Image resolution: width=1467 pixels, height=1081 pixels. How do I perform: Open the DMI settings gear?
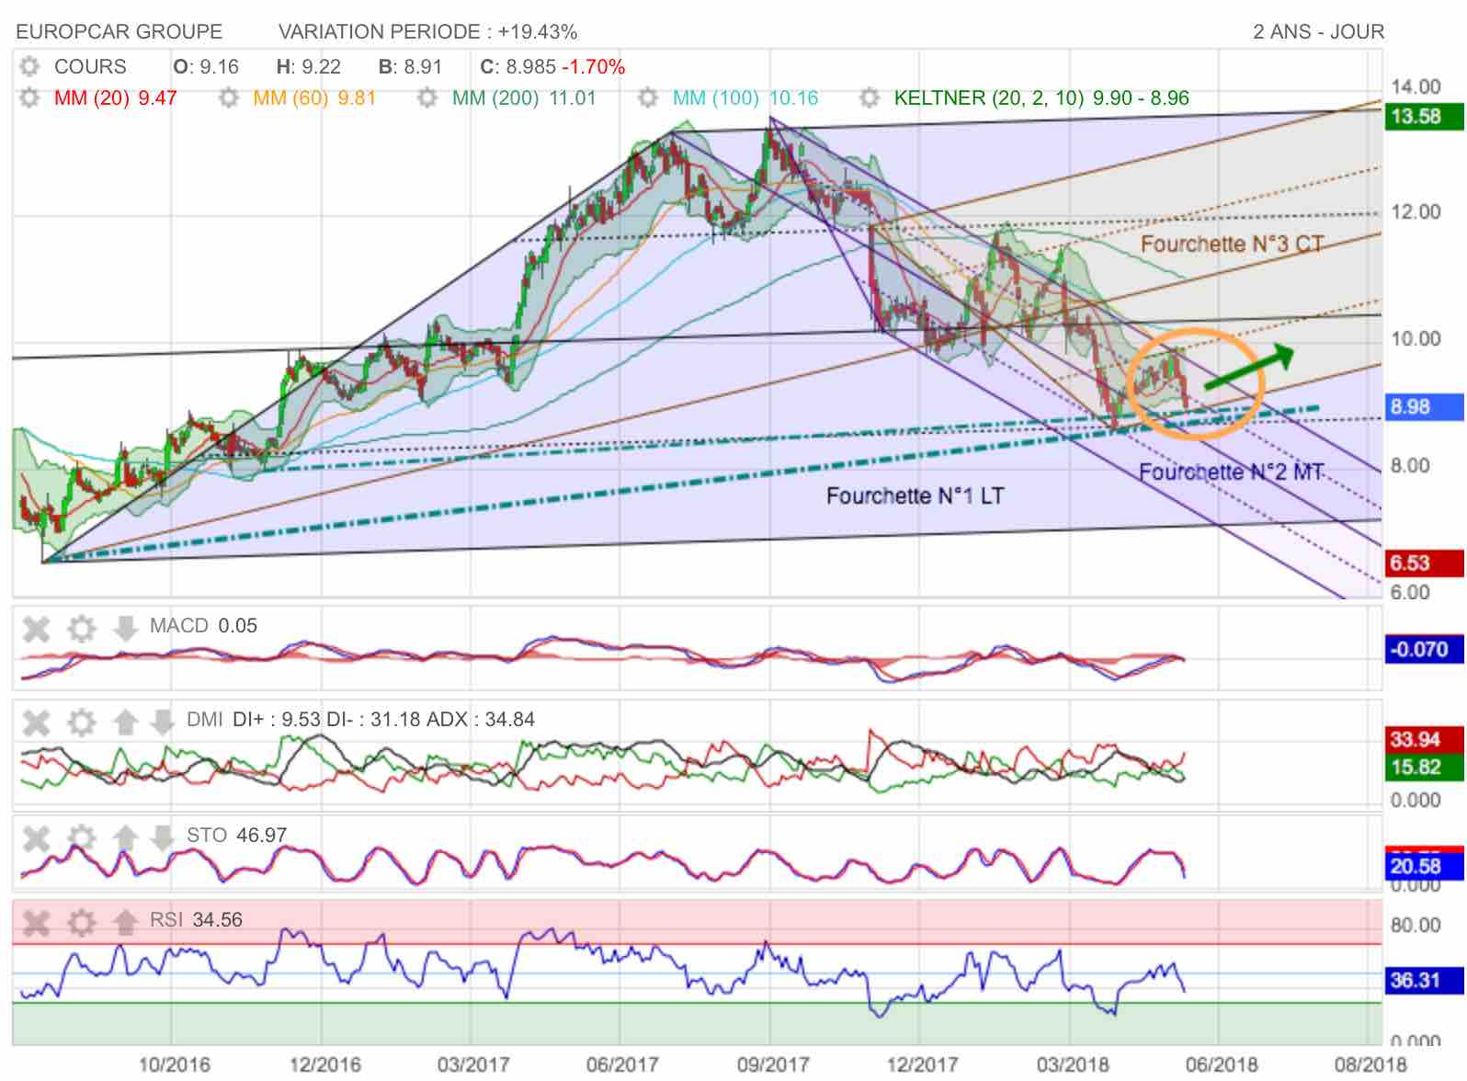point(82,722)
